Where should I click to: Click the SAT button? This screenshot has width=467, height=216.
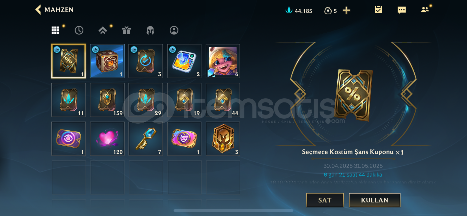[325, 200]
